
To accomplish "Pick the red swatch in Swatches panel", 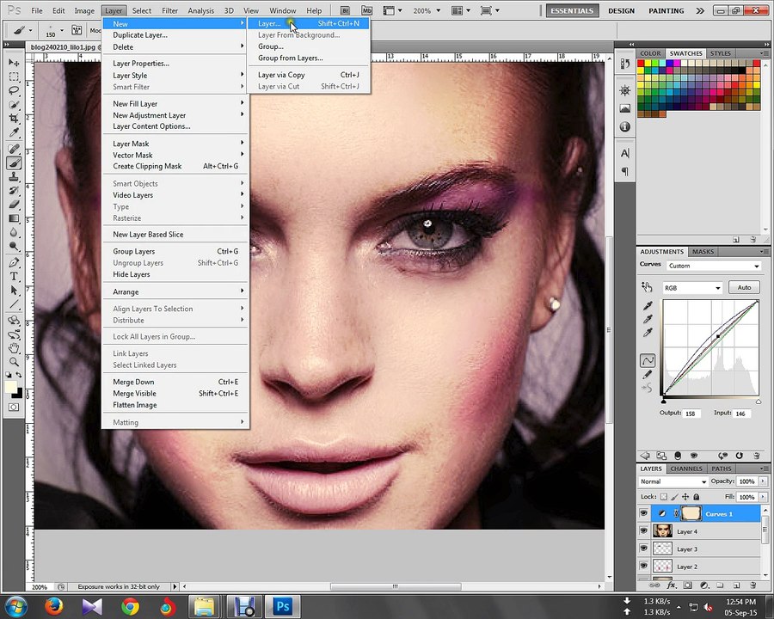I will pos(641,63).
